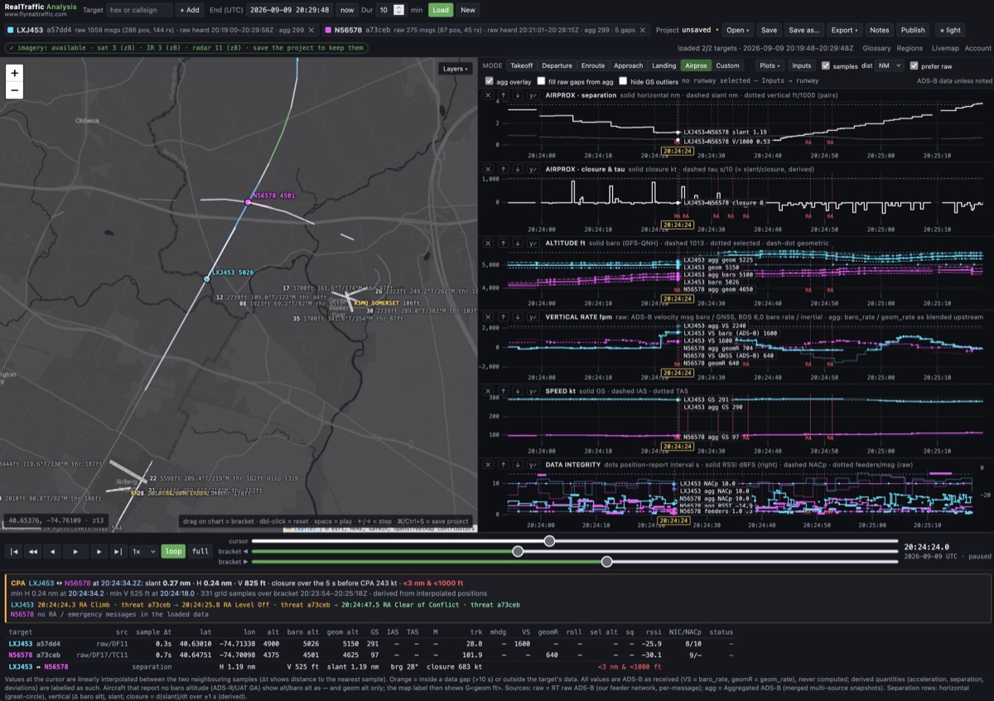Set view to full bracket button

click(200, 551)
